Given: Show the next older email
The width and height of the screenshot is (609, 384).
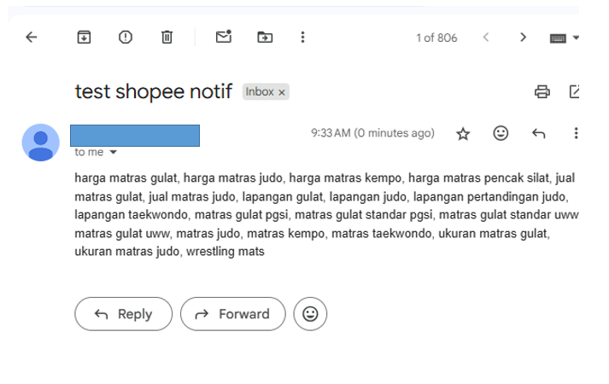Looking at the screenshot, I should pyautogui.click(x=524, y=38).
